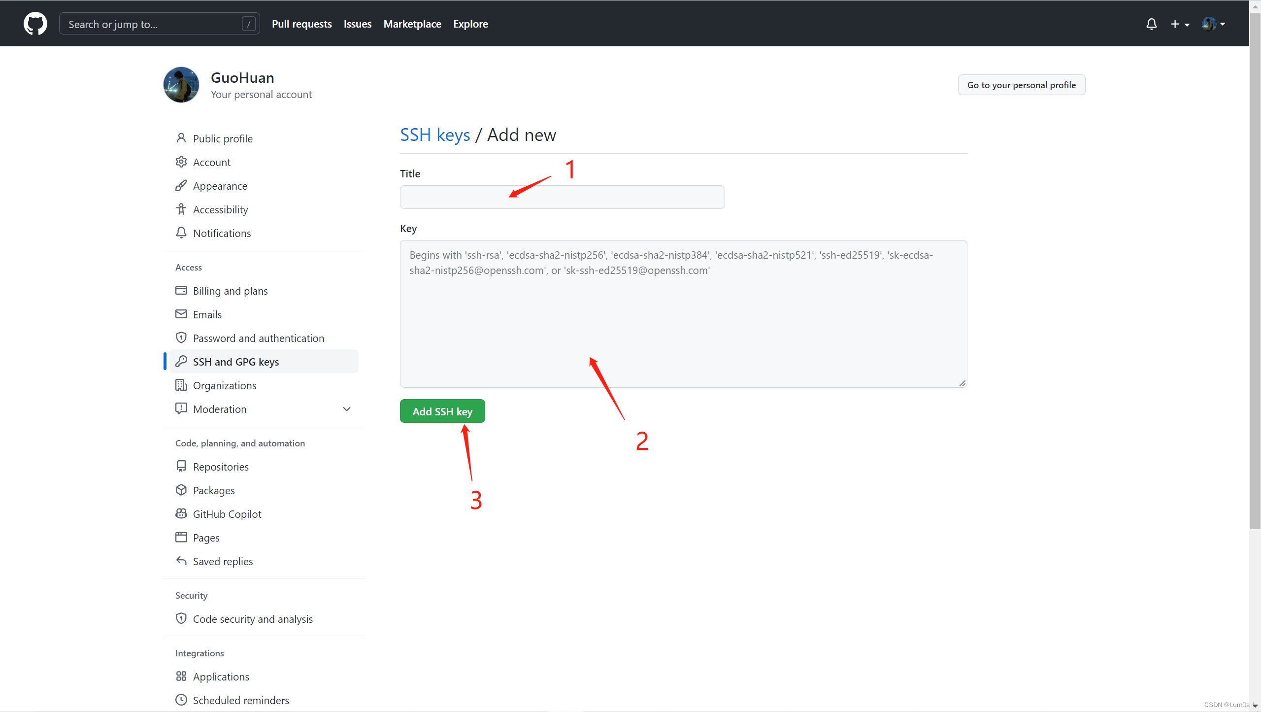
Task: Click the Appearance icon
Action: [x=180, y=185]
